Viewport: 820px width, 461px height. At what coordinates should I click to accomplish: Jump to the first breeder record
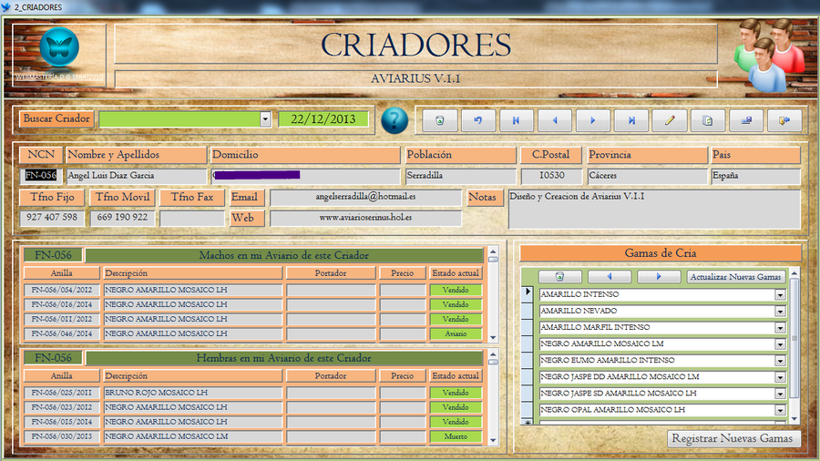click(516, 119)
